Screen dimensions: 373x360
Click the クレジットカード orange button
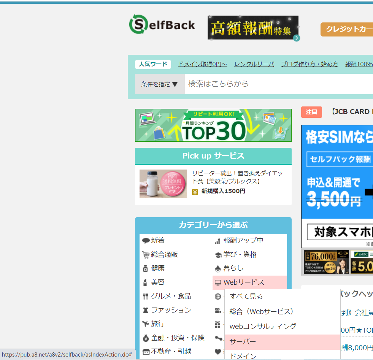[x=347, y=29]
